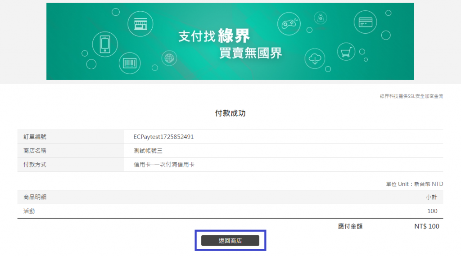Click the subtotal value 100 in 活動 row
Image resolution: width=461 pixels, height=256 pixels.
tap(432, 211)
